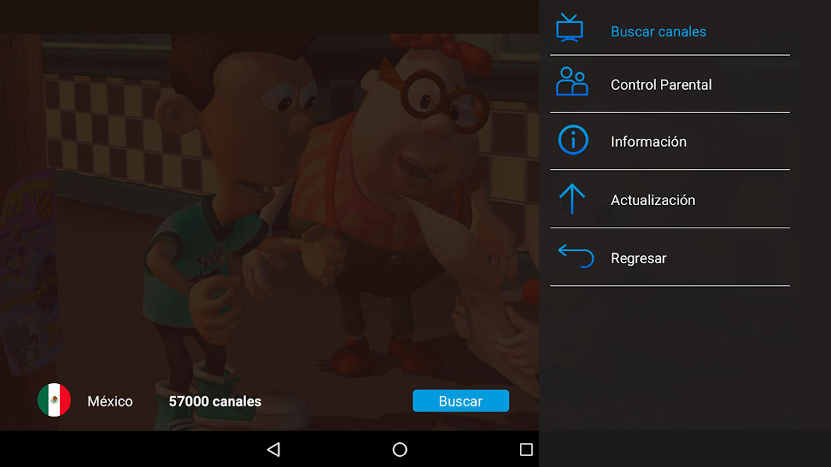The height and width of the screenshot is (467, 831).
Task: Choose Regresar to go back
Action: tap(670, 258)
